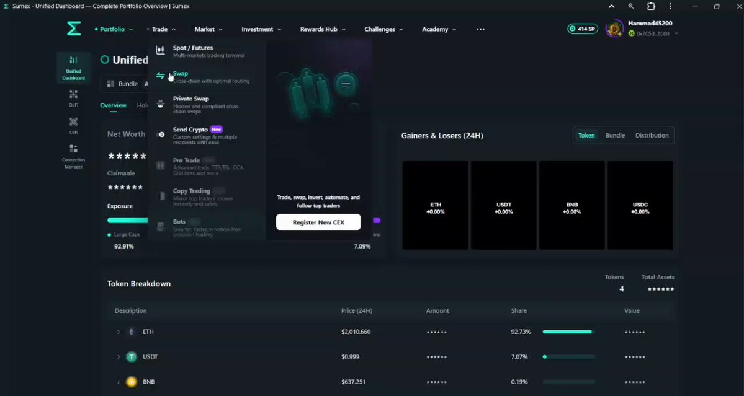Click the Price (24H) column header
This screenshot has width=744, height=396.
coord(357,310)
